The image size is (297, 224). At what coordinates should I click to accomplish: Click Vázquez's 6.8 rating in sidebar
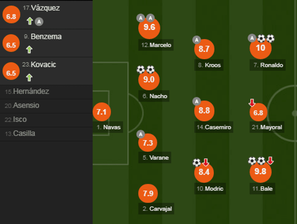[x=11, y=16]
